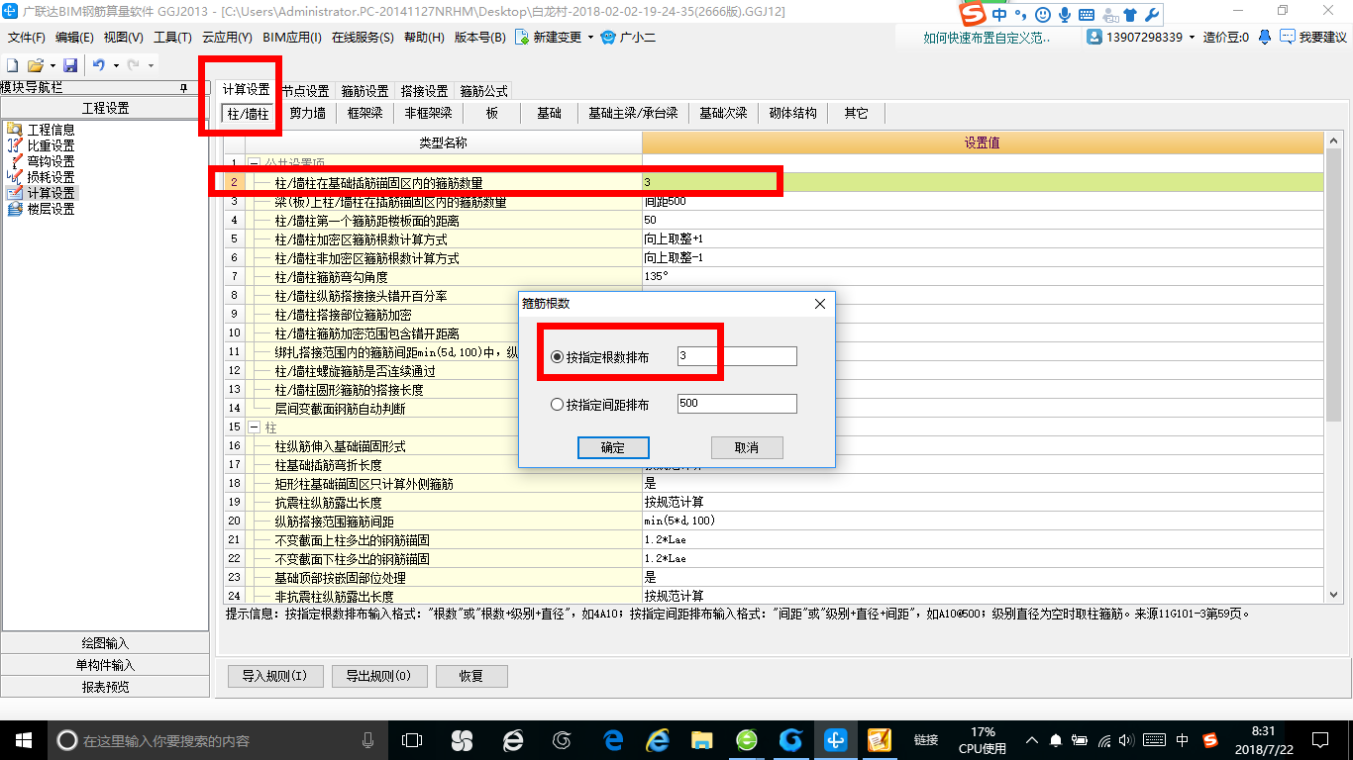Click 恢复 button

click(x=471, y=677)
